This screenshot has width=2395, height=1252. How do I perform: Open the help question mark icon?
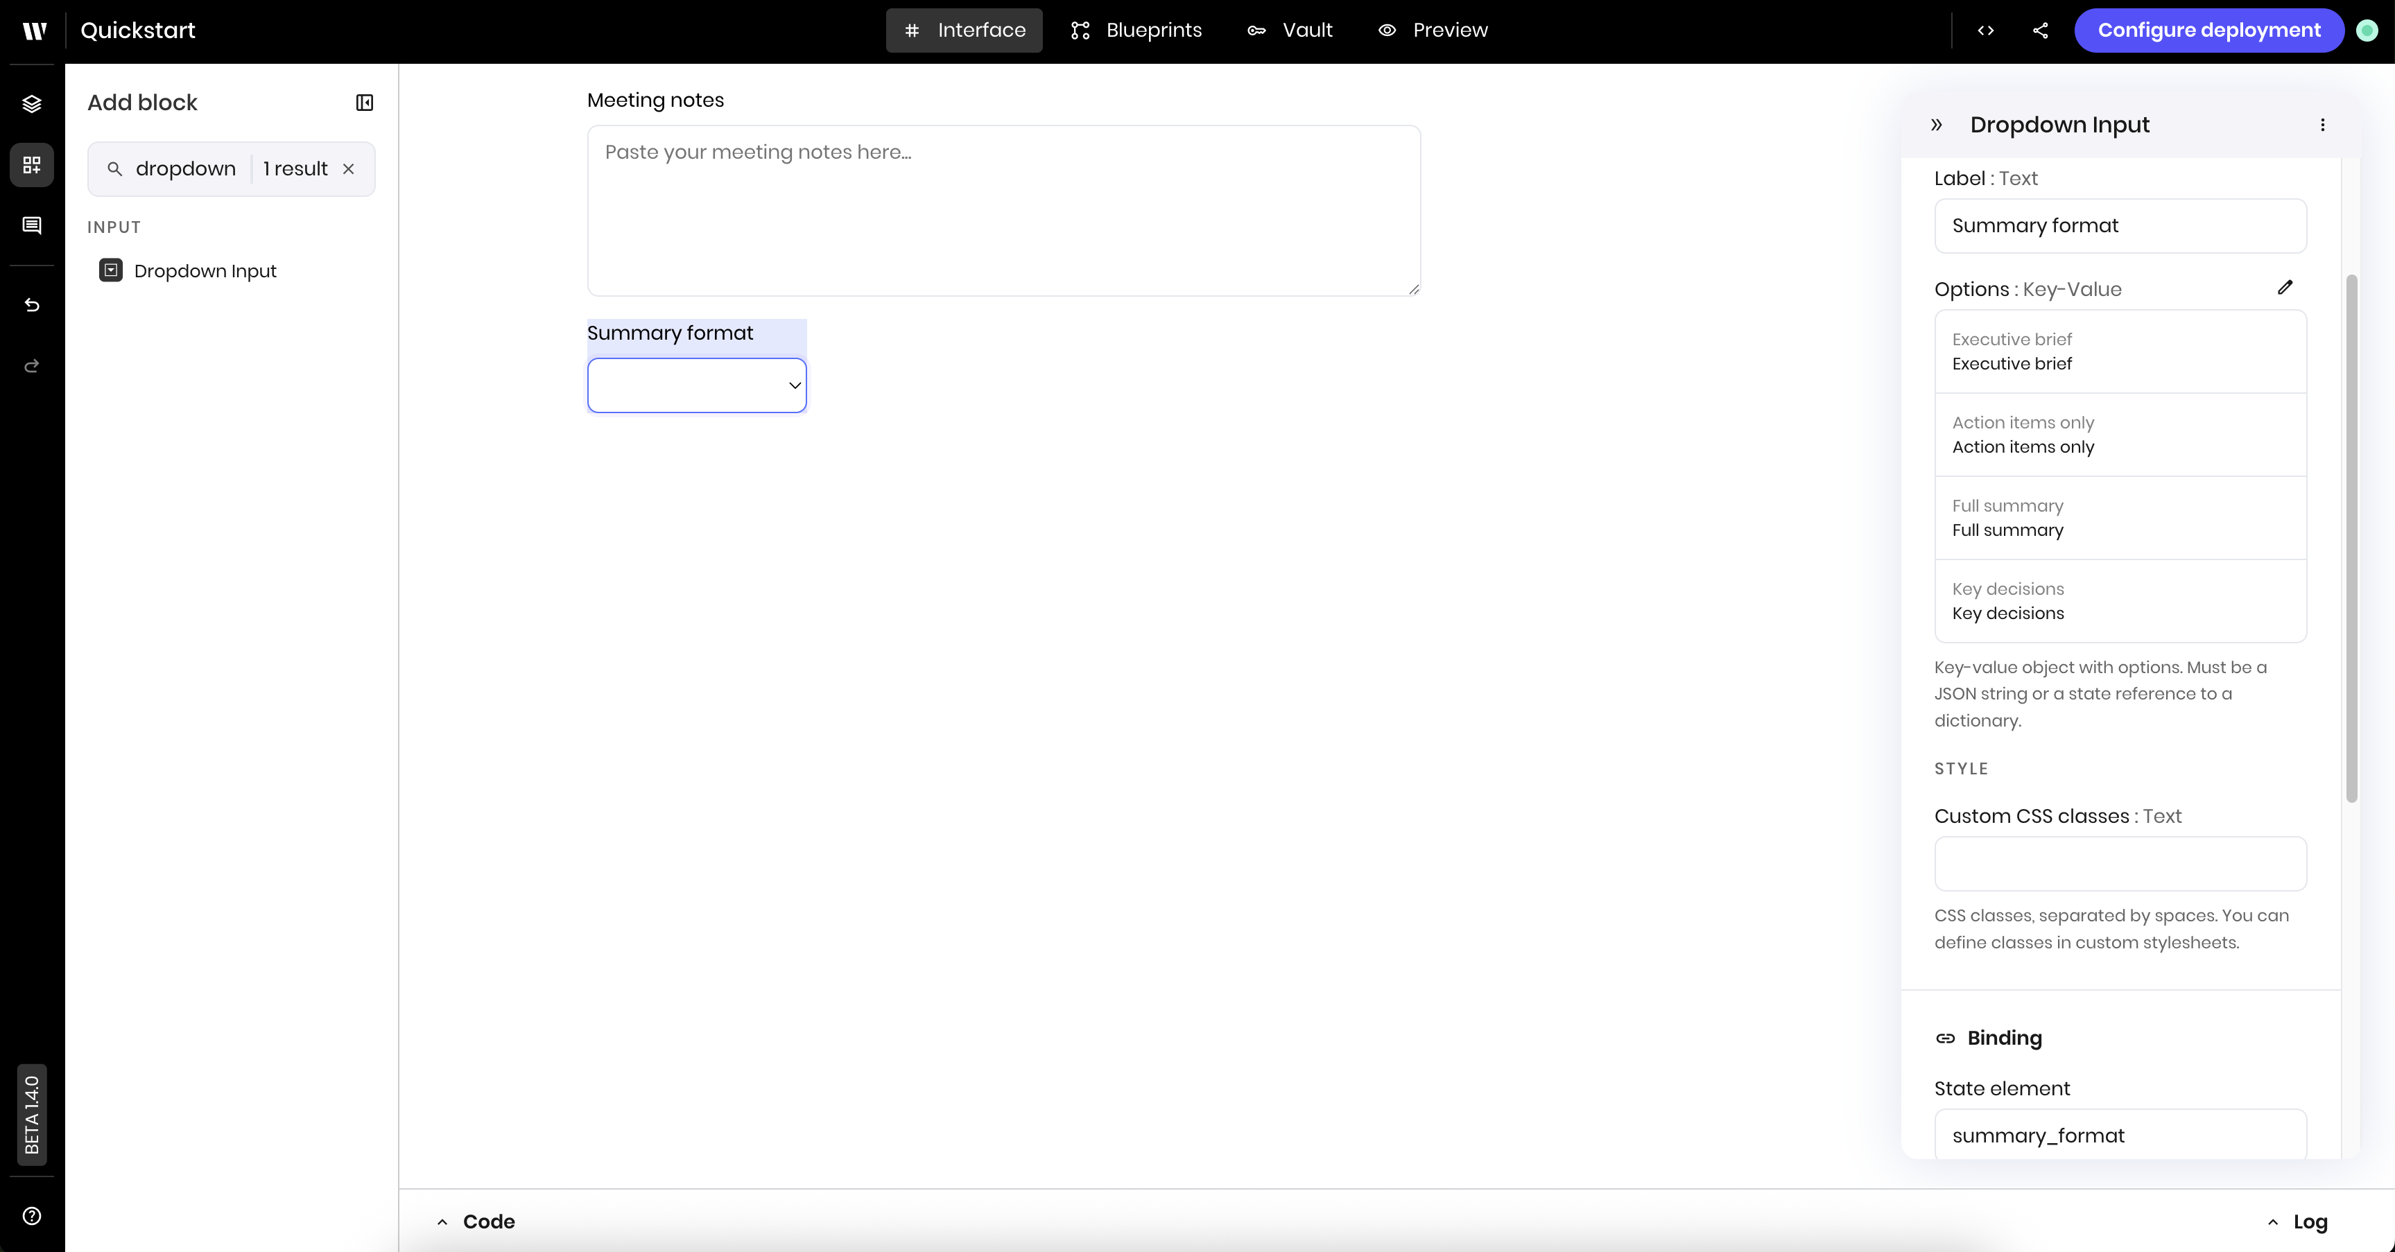32,1216
